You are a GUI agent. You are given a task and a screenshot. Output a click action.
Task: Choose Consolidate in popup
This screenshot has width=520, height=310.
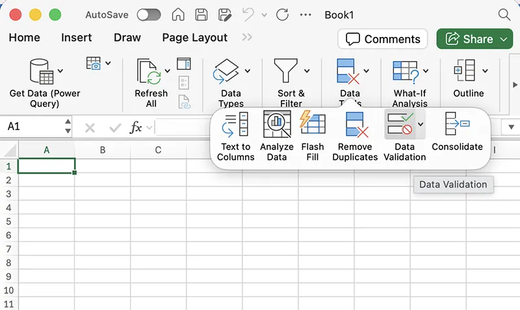[457, 132]
